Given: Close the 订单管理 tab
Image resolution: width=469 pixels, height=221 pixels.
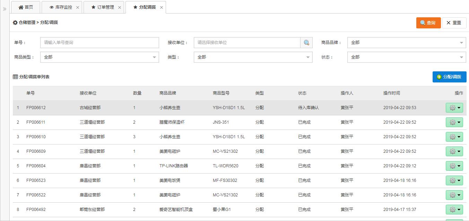Looking at the screenshot, I should (120, 7).
